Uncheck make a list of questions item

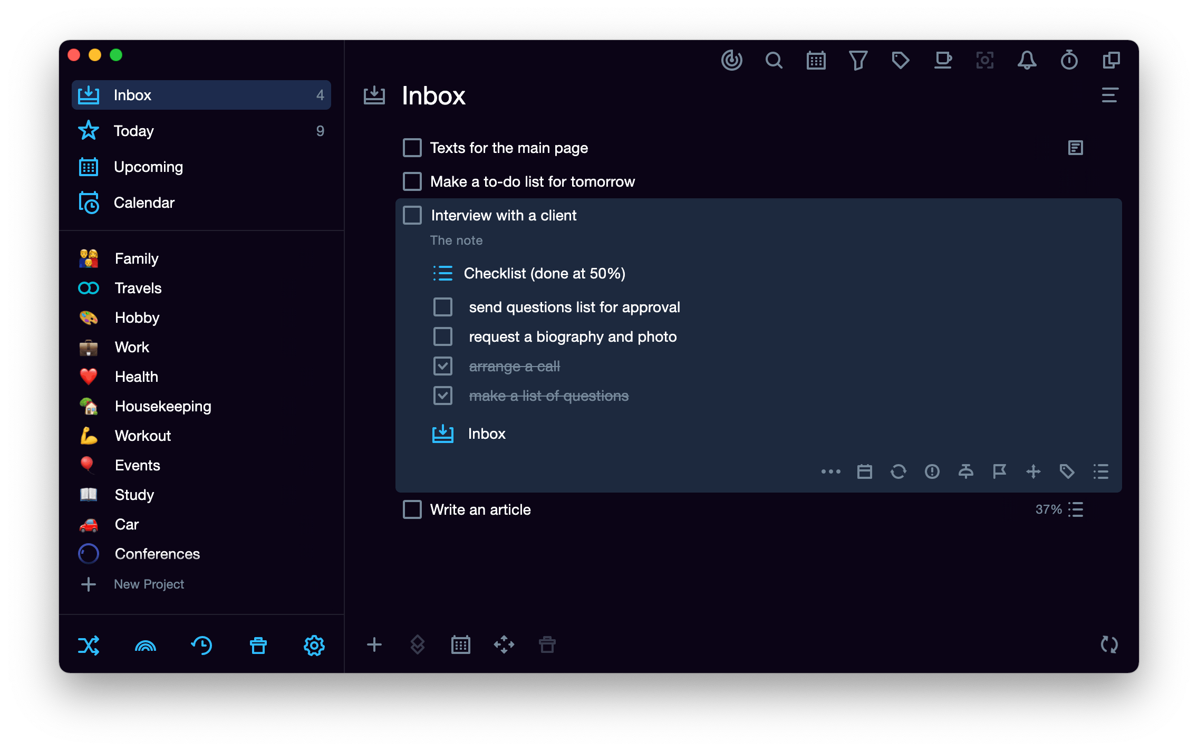click(x=443, y=396)
